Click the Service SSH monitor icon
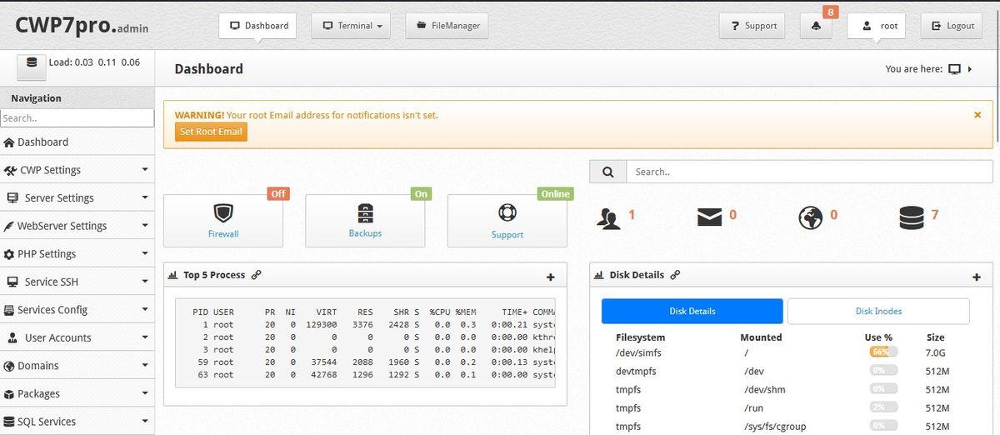 point(12,282)
